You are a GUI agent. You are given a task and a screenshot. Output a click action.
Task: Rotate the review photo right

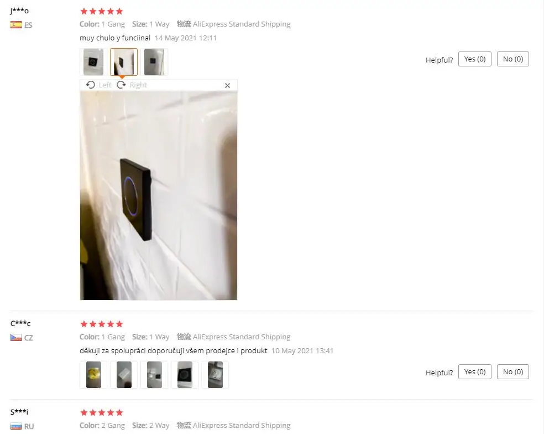tap(132, 85)
